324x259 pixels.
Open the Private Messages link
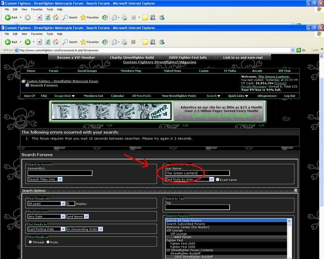(x=254, y=87)
